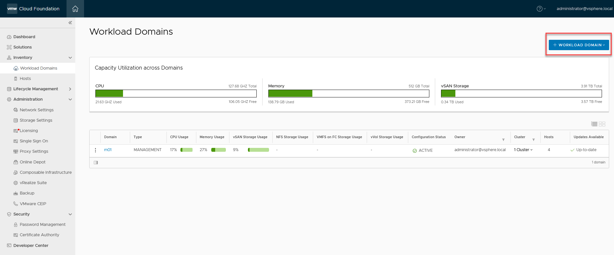The width and height of the screenshot is (614, 255).
Task: Click the Memory capacity utilization bar
Action: [x=349, y=94]
